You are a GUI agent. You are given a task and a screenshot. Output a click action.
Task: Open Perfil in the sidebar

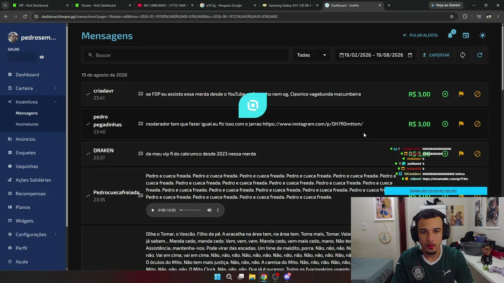pos(21,248)
